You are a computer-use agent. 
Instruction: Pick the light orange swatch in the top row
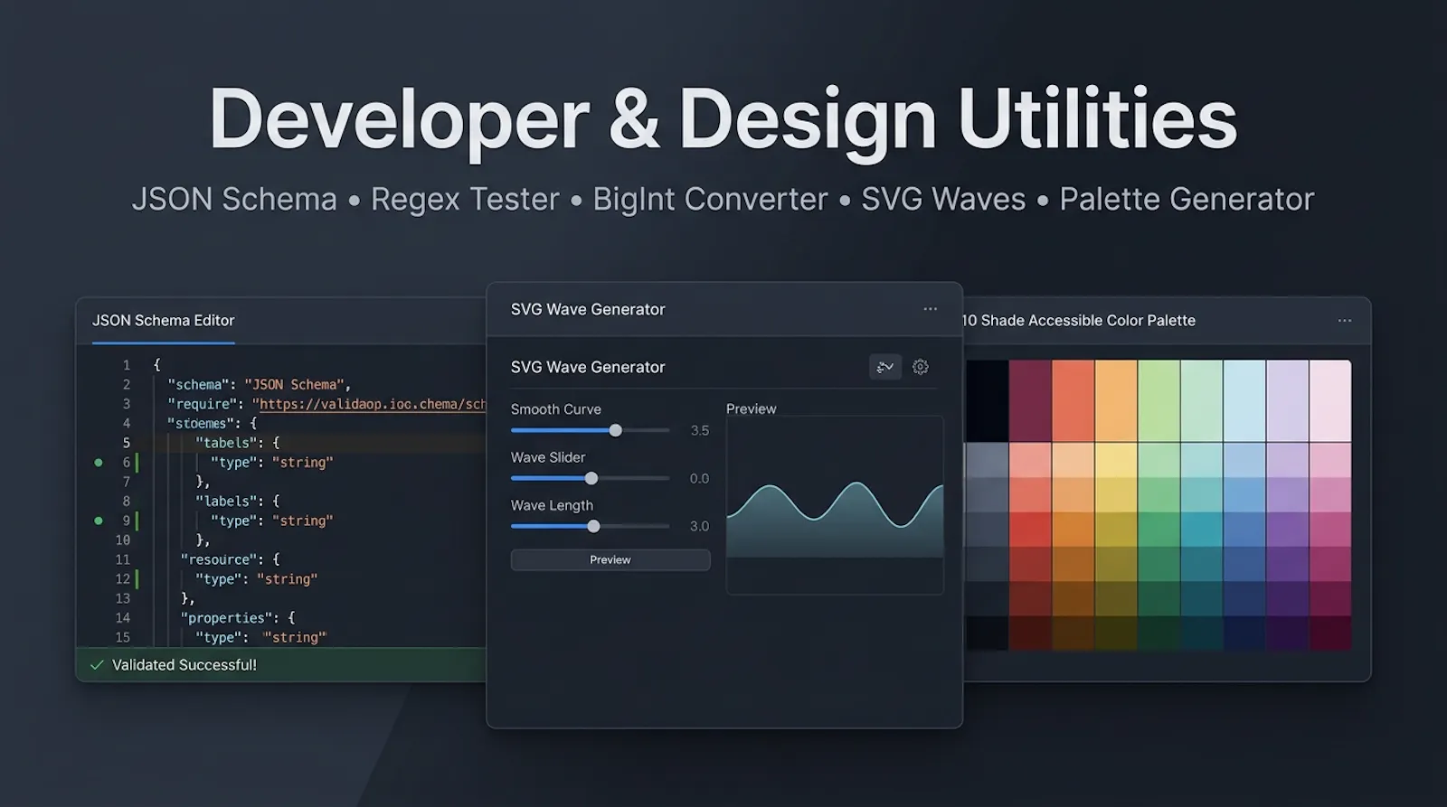click(1116, 401)
